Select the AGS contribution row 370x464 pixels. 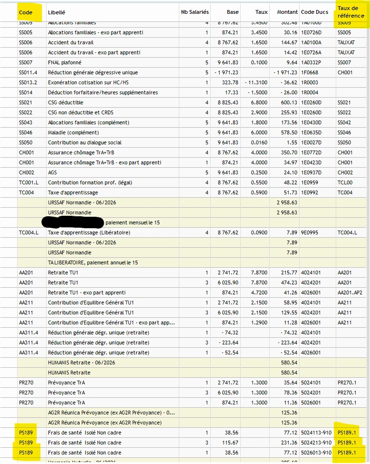point(183,172)
